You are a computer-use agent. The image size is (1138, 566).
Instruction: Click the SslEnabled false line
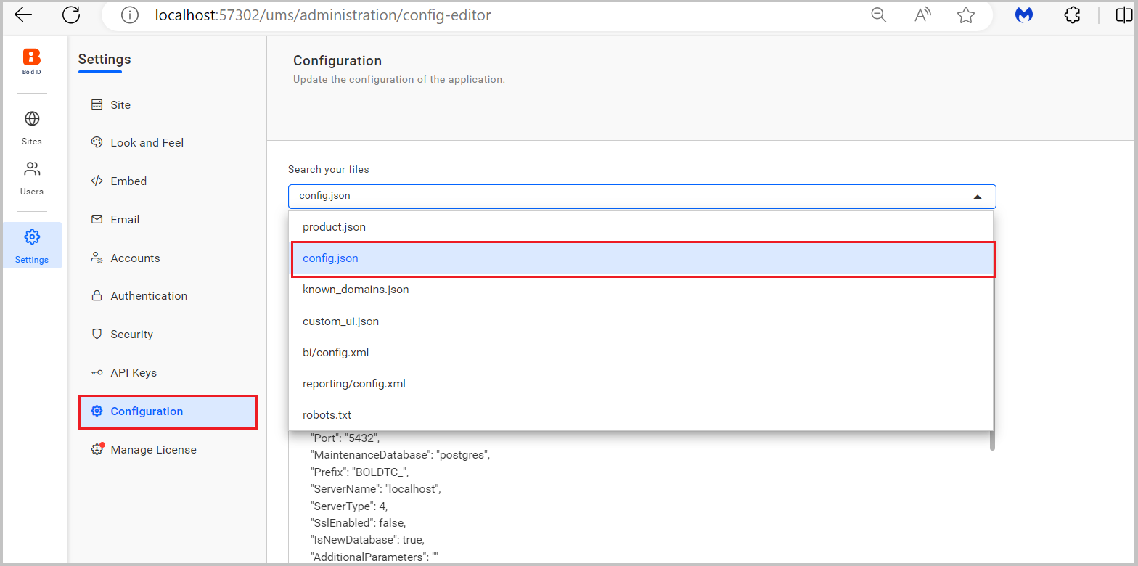point(359,522)
